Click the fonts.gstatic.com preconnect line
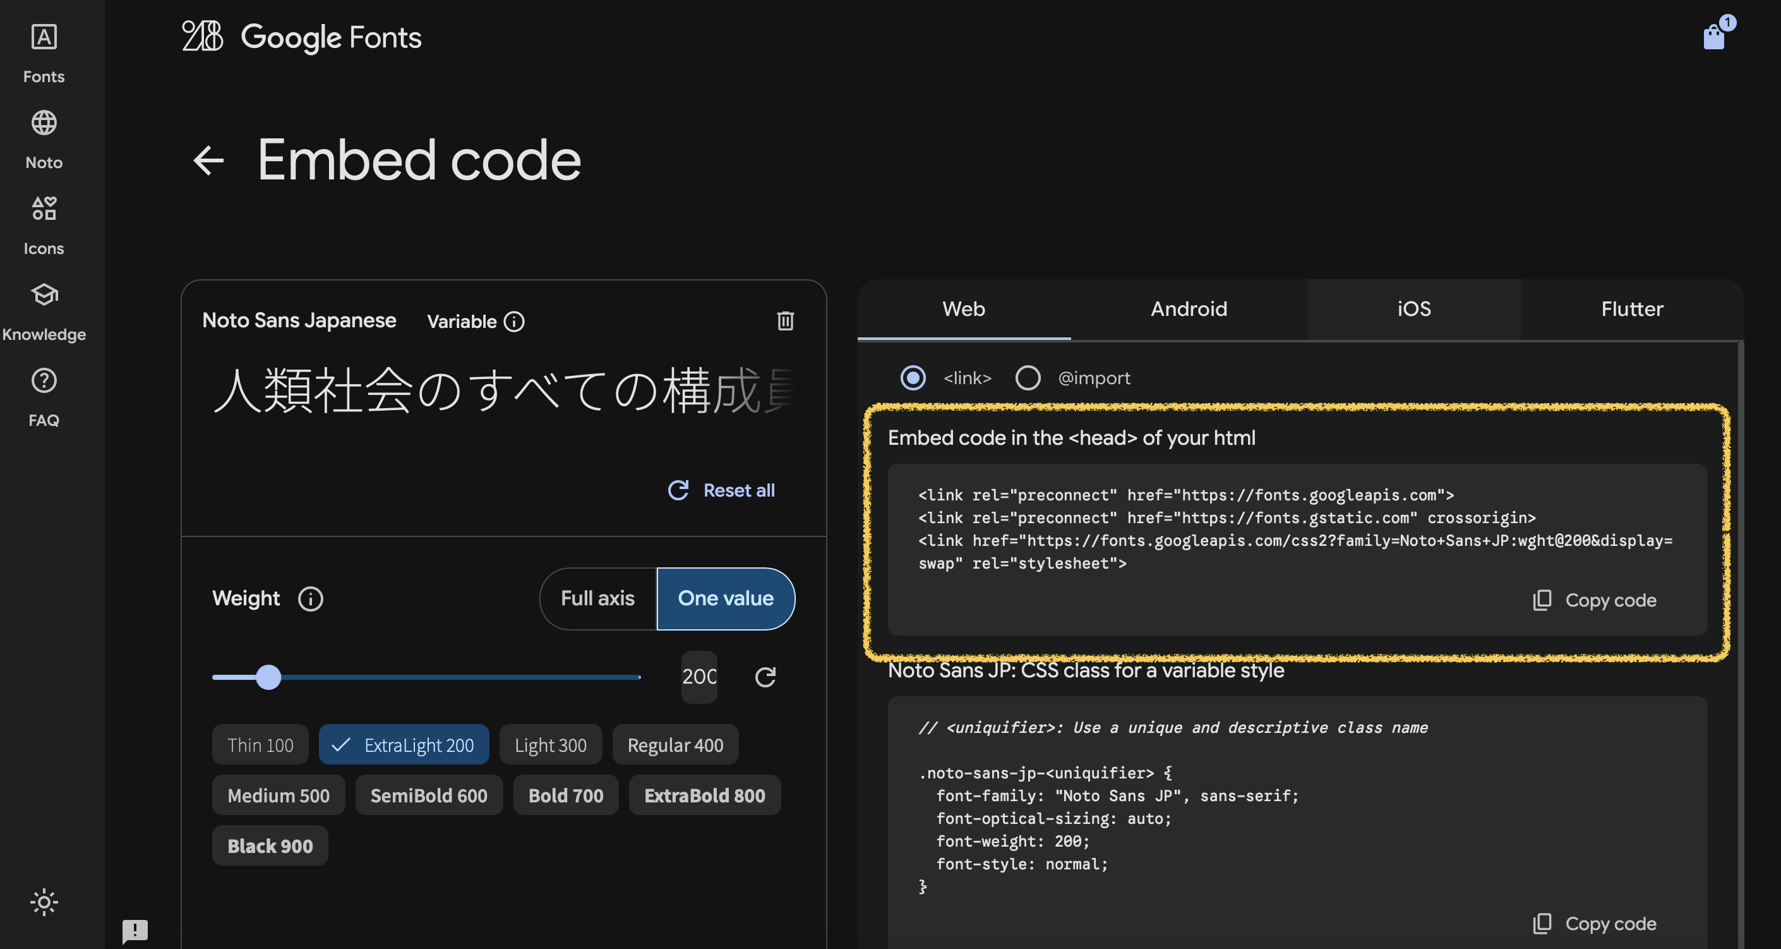 [1226, 518]
